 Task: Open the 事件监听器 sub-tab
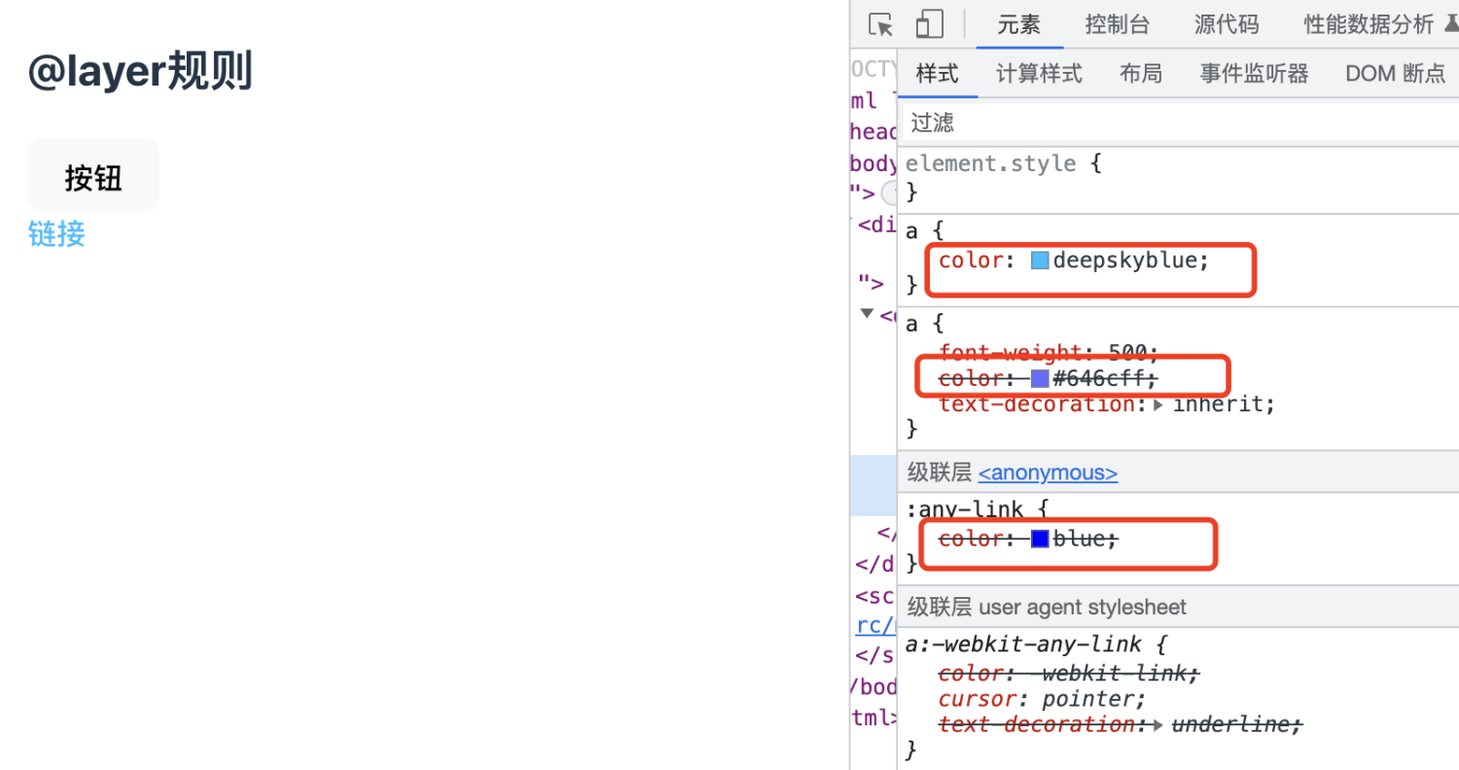1254,74
